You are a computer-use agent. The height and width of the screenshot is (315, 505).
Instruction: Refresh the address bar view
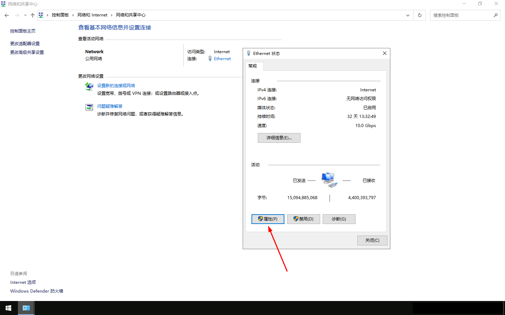(x=419, y=15)
